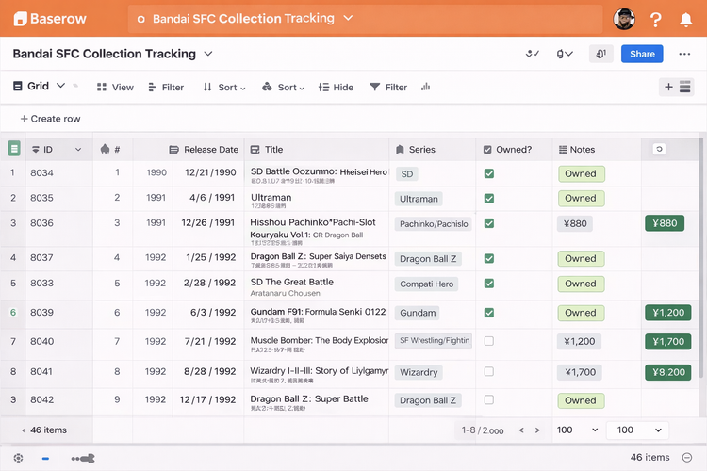Click the first Filter toolbar item
This screenshot has width=707, height=471.
click(x=166, y=88)
